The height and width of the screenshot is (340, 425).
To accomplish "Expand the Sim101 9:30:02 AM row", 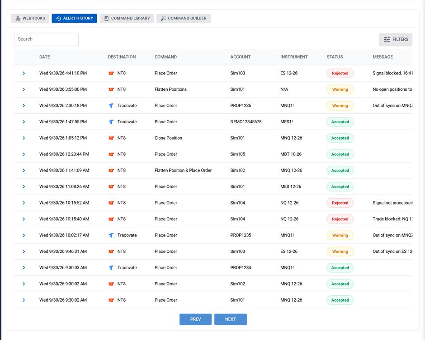I will pyautogui.click(x=24, y=300).
